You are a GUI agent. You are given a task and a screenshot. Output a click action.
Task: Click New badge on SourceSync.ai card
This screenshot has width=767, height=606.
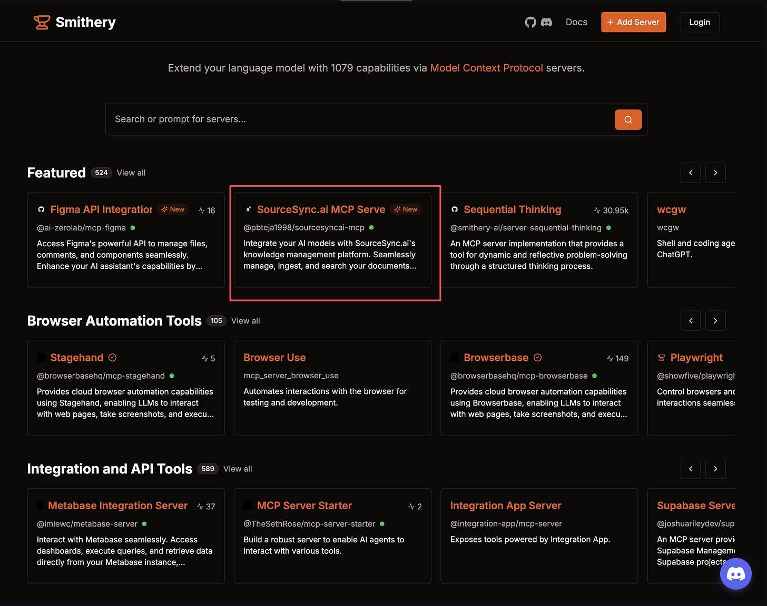tap(406, 209)
